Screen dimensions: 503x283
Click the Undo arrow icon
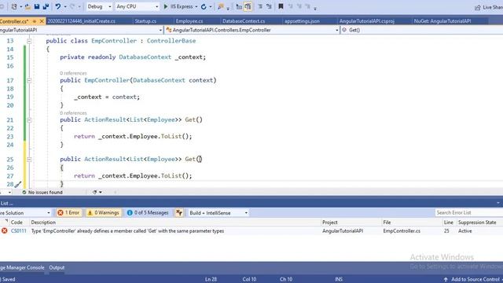coord(57,6)
